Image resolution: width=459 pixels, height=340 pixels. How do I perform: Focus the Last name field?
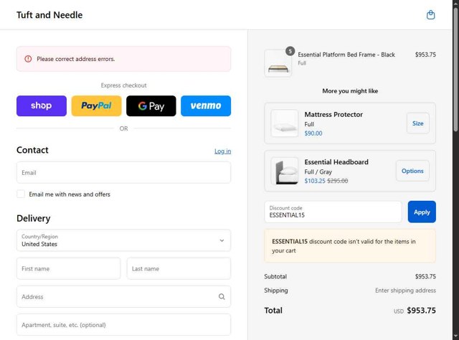[179, 268]
